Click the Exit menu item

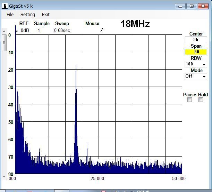(x=46, y=15)
